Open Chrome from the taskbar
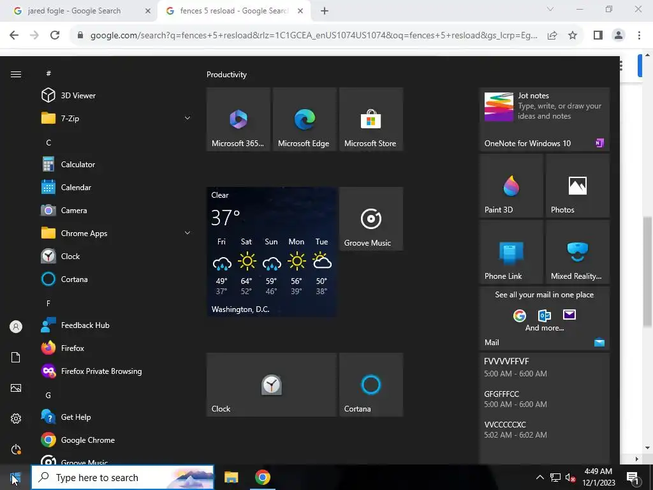Viewport: 653px width, 490px height. 262,477
